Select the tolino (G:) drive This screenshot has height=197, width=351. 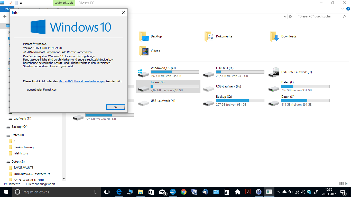click(168, 86)
